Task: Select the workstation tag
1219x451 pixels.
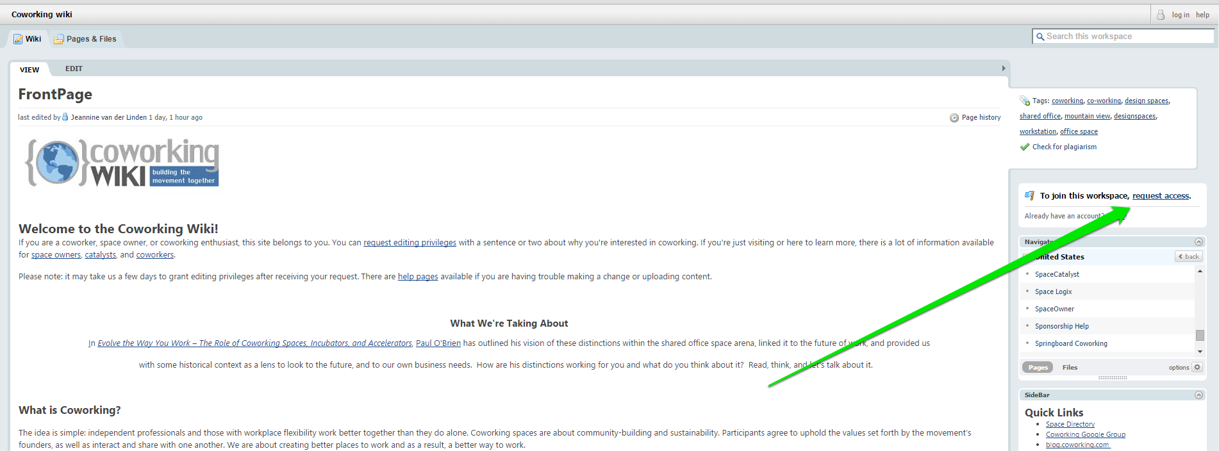Action: [1038, 132]
